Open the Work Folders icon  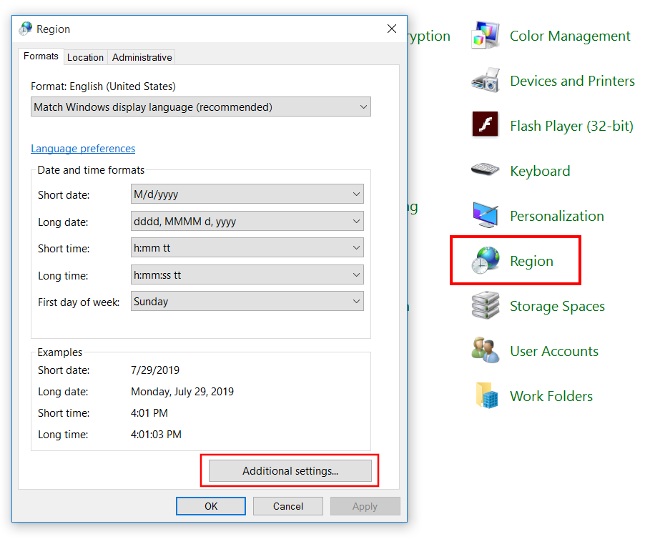486,396
